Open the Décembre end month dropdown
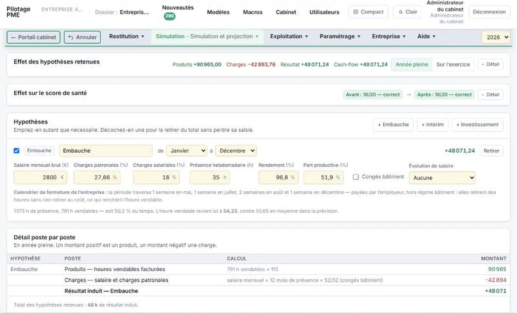This screenshot has height=313, width=517. click(x=235, y=151)
